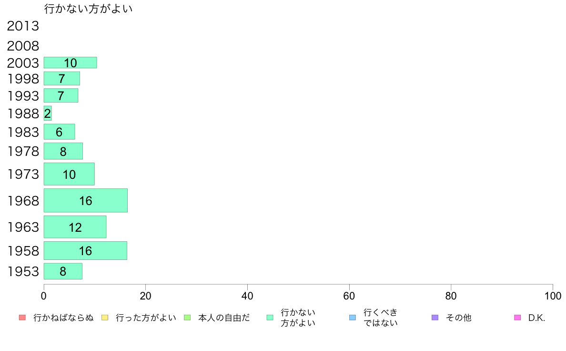This screenshot has height=351, width=566.
Task: Click the 100 tick on the x-axis
Action: click(x=553, y=296)
